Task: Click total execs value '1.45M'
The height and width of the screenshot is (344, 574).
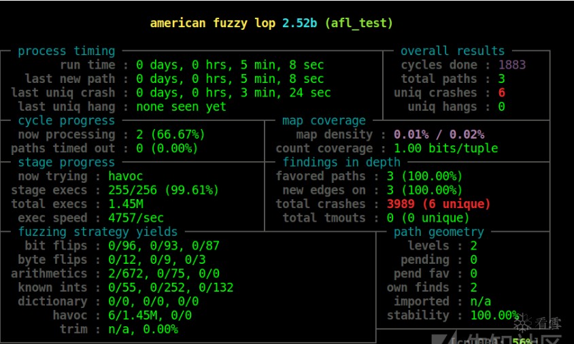Action: coord(126,204)
